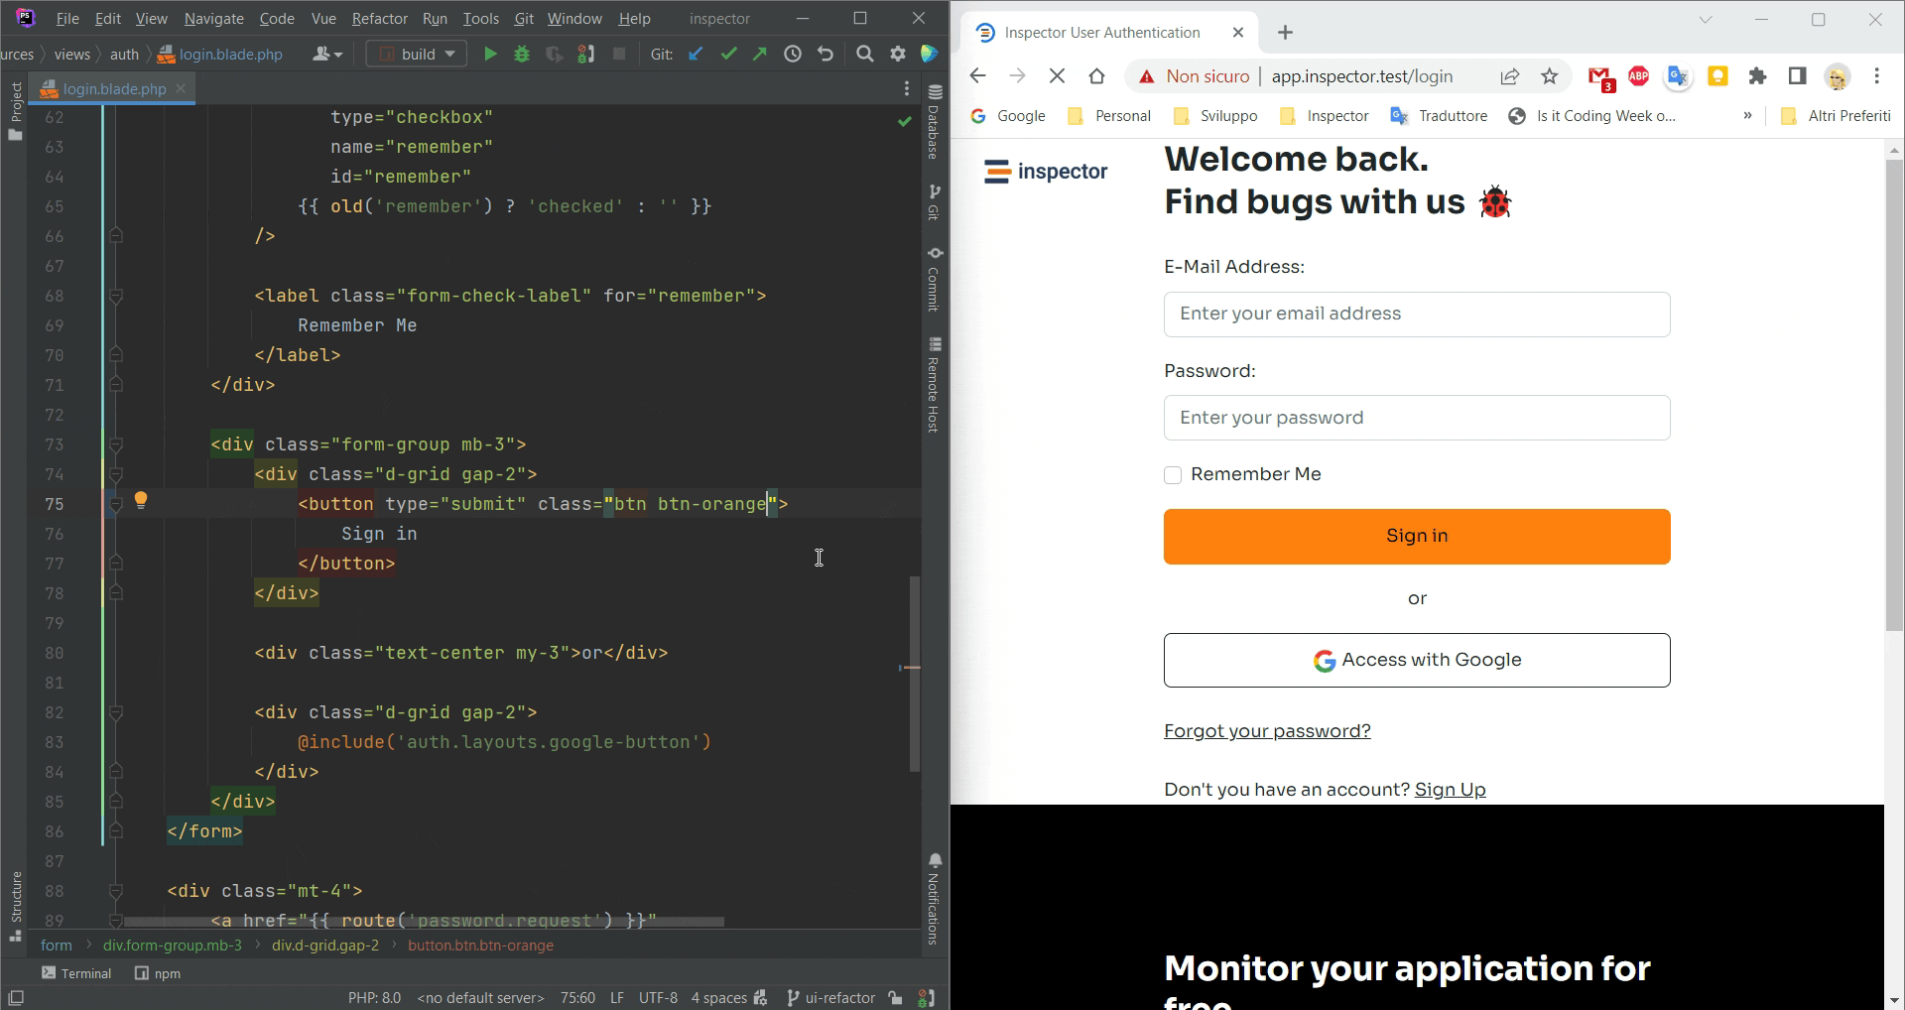1905x1010 pixels.
Task: Show Git history clock icon
Action: point(793,54)
